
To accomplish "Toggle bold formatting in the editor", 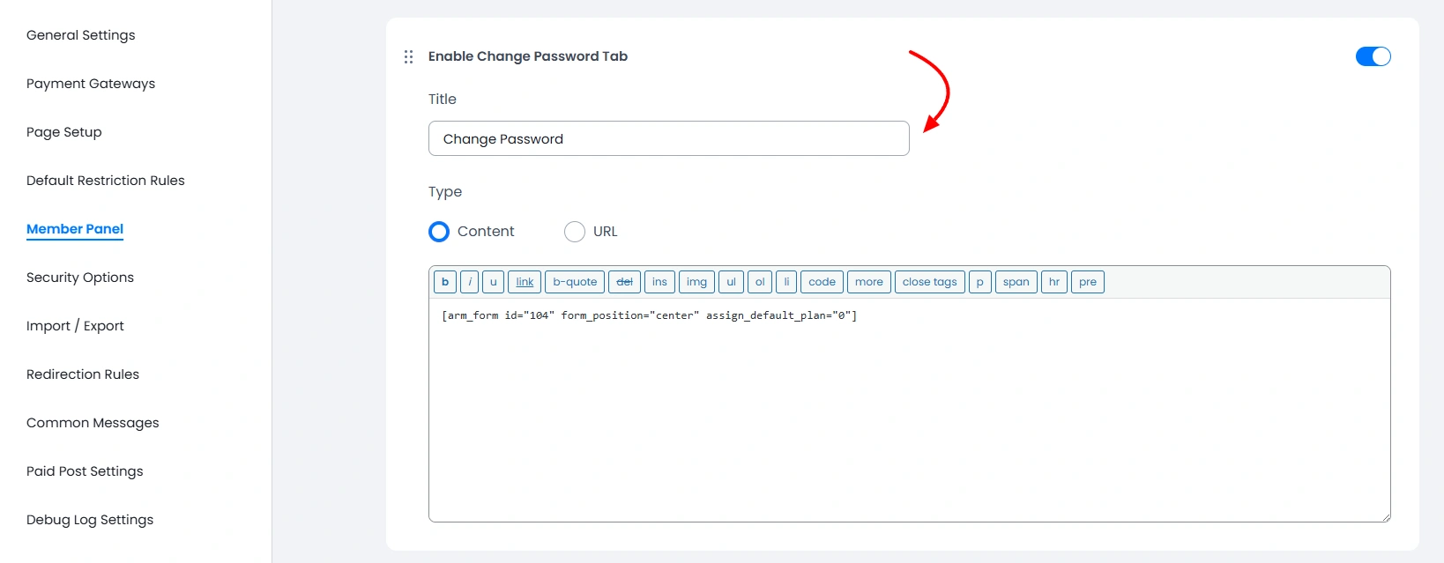I will pos(444,282).
